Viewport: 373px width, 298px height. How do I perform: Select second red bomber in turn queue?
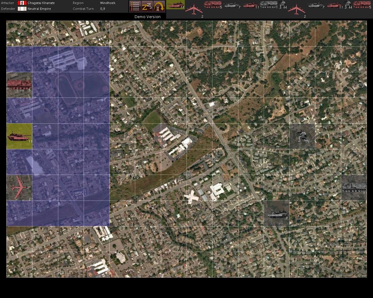tap(296, 10)
